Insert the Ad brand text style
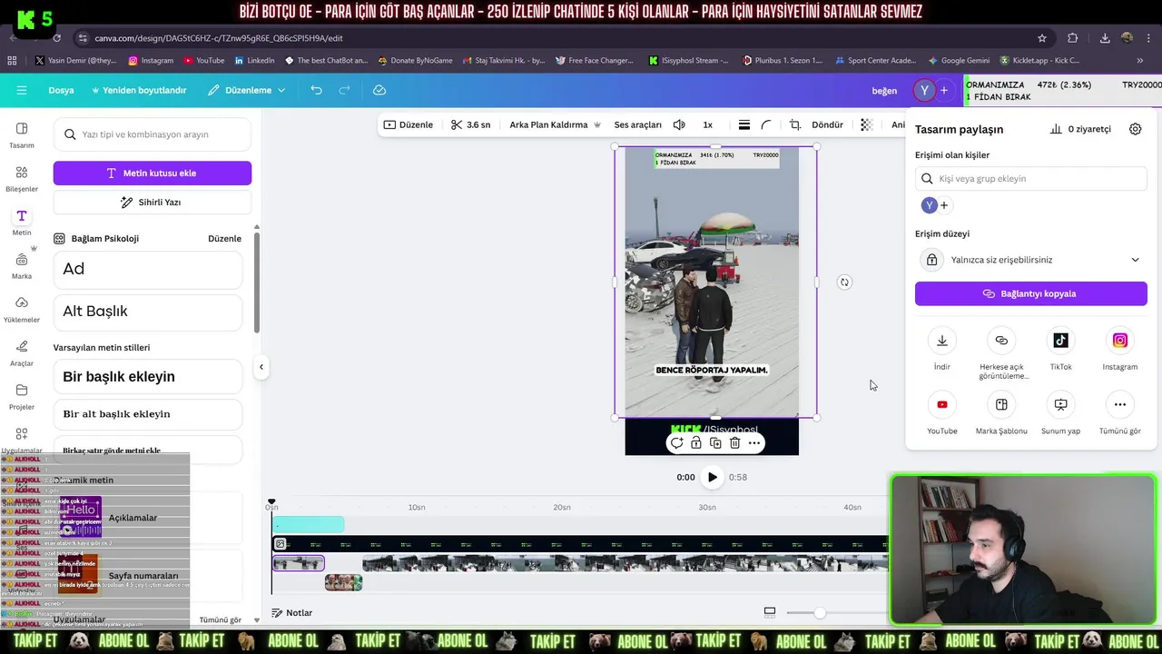 pyautogui.click(x=148, y=269)
